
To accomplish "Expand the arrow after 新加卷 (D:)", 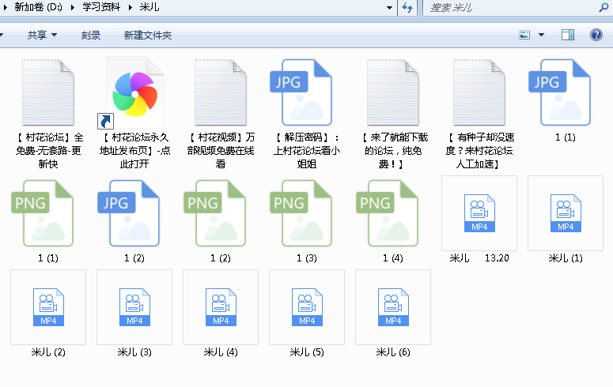I will [72, 7].
